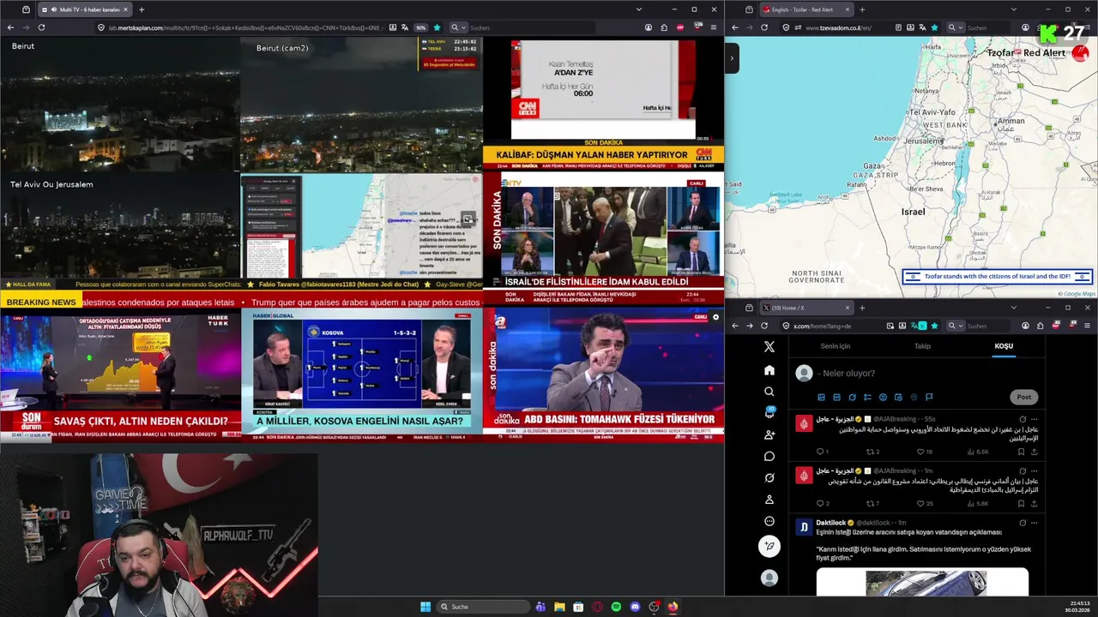1098x617 pixels.
Task: Open new tab in x.com window
Action: [x=862, y=308]
